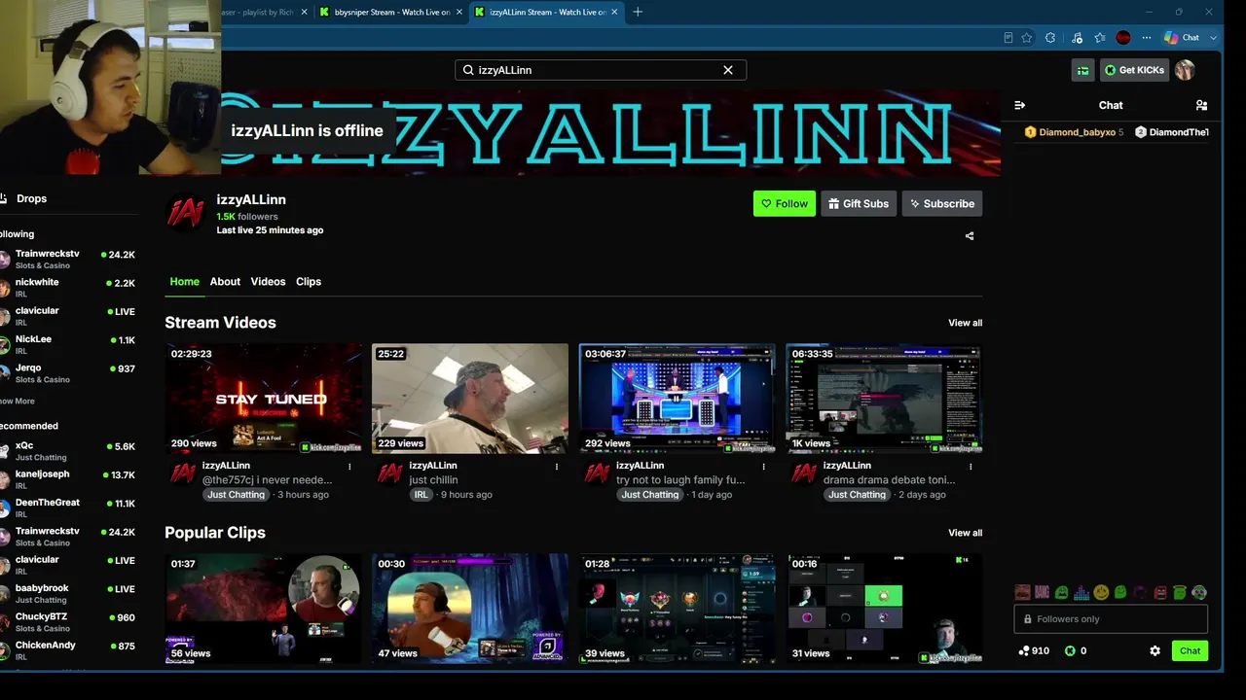This screenshot has width=1246, height=700.
Task: Open Jerqo channel in sidebar
Action: click(68, 373)
